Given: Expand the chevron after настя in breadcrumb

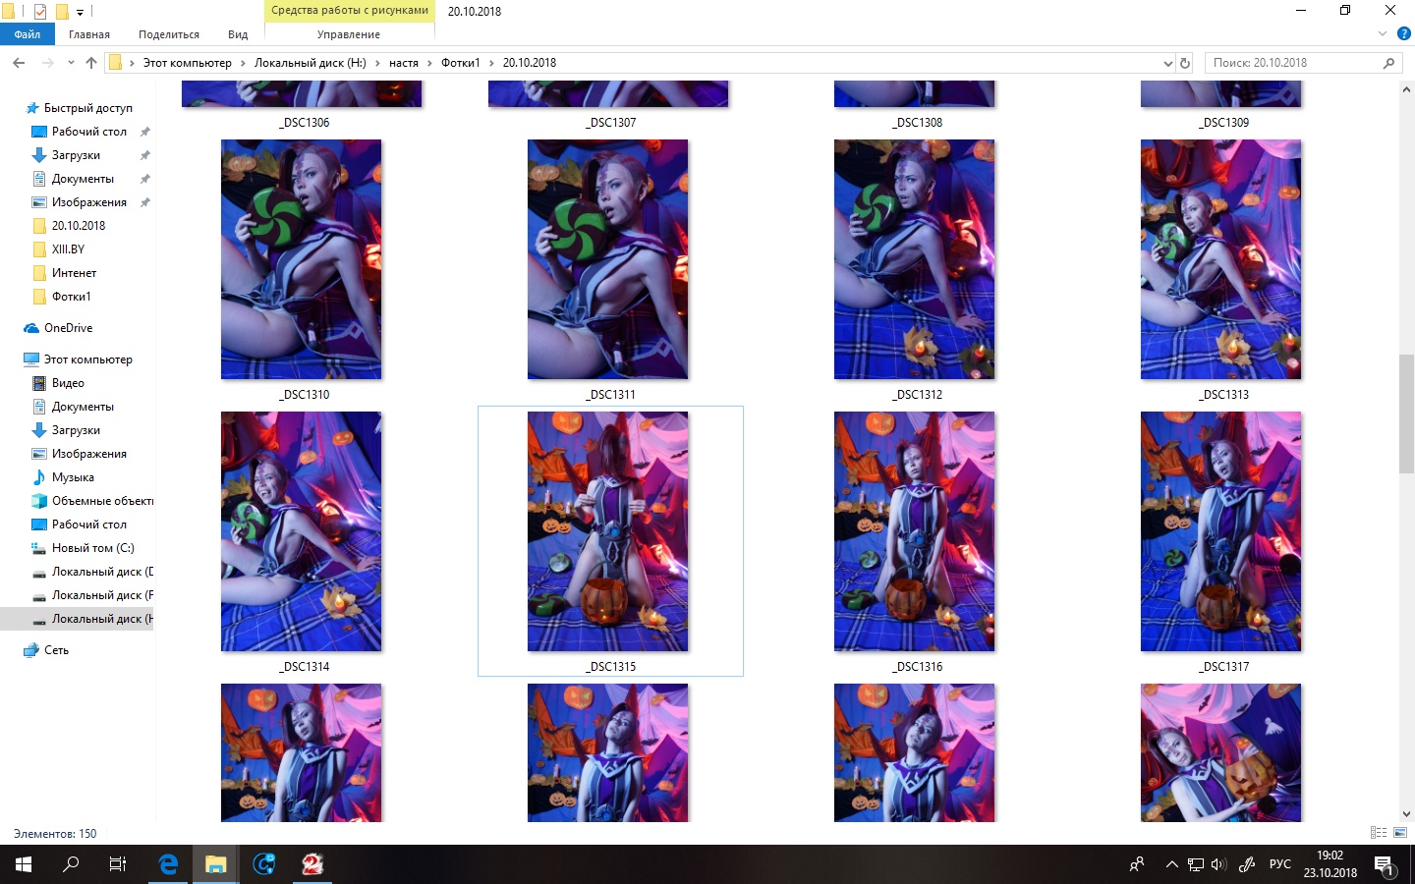Looking at the screenshot, I should click(429, 63).
